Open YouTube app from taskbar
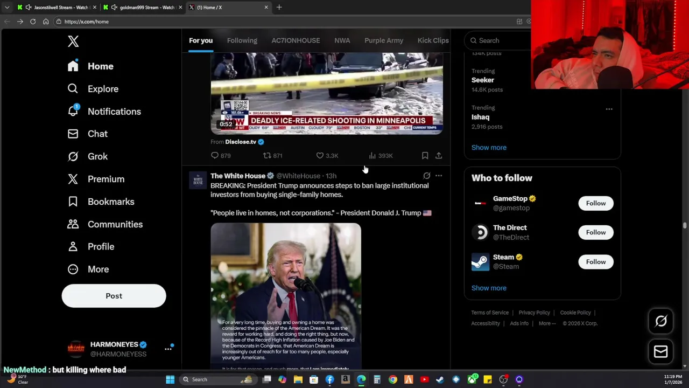 coord(424,379)
